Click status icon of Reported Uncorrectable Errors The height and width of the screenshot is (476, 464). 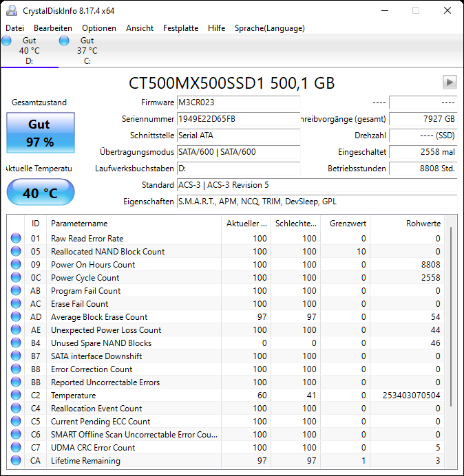click(16, 382)
